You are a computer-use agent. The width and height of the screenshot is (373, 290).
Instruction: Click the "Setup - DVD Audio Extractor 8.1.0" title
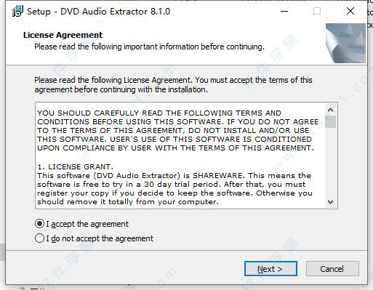(99, 12)
